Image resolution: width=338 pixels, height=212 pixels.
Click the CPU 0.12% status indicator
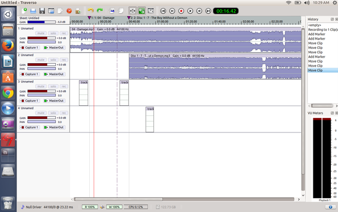(136, 207)
